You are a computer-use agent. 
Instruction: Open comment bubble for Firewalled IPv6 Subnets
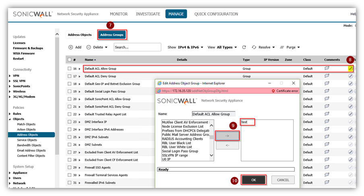pyautogui.click(x=327, y=183)
